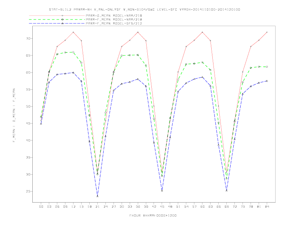Click x-axis tick label 48

click(x=170, y=207)
